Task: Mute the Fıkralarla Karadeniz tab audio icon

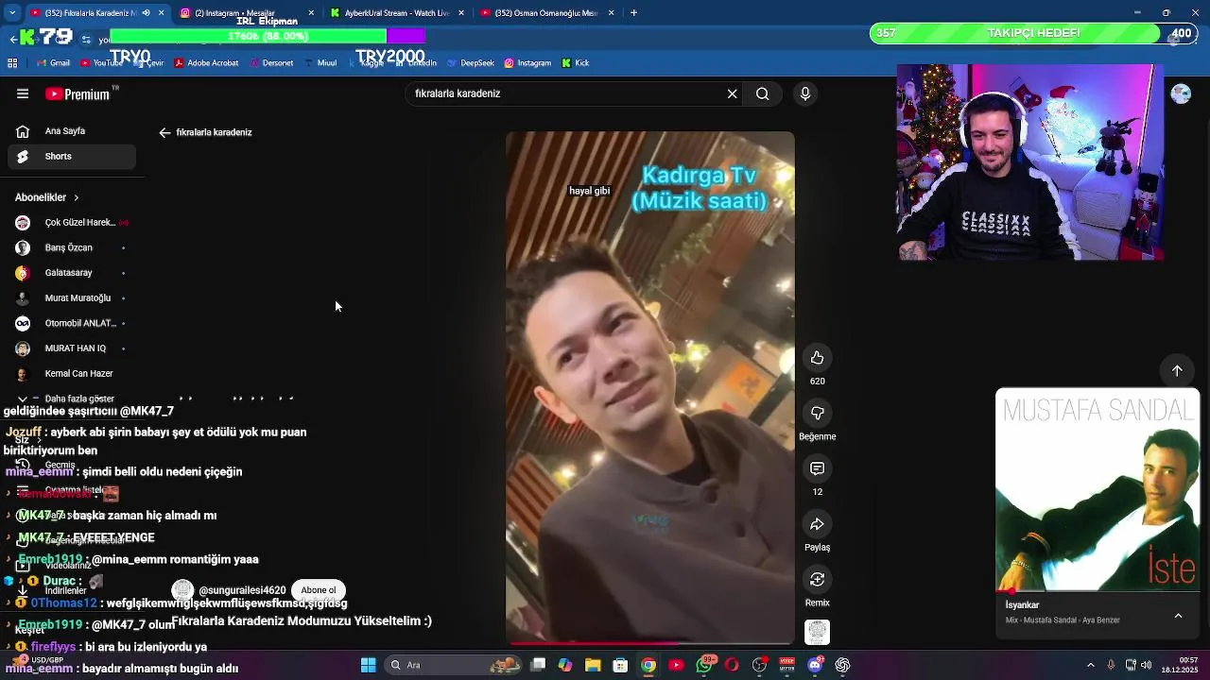Action: point(146,13)
